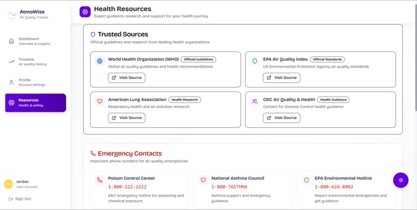Click phone number 1-800-7ASTHMA
The height and width of the screenshot is (210, 417).
tap(229, 187)
